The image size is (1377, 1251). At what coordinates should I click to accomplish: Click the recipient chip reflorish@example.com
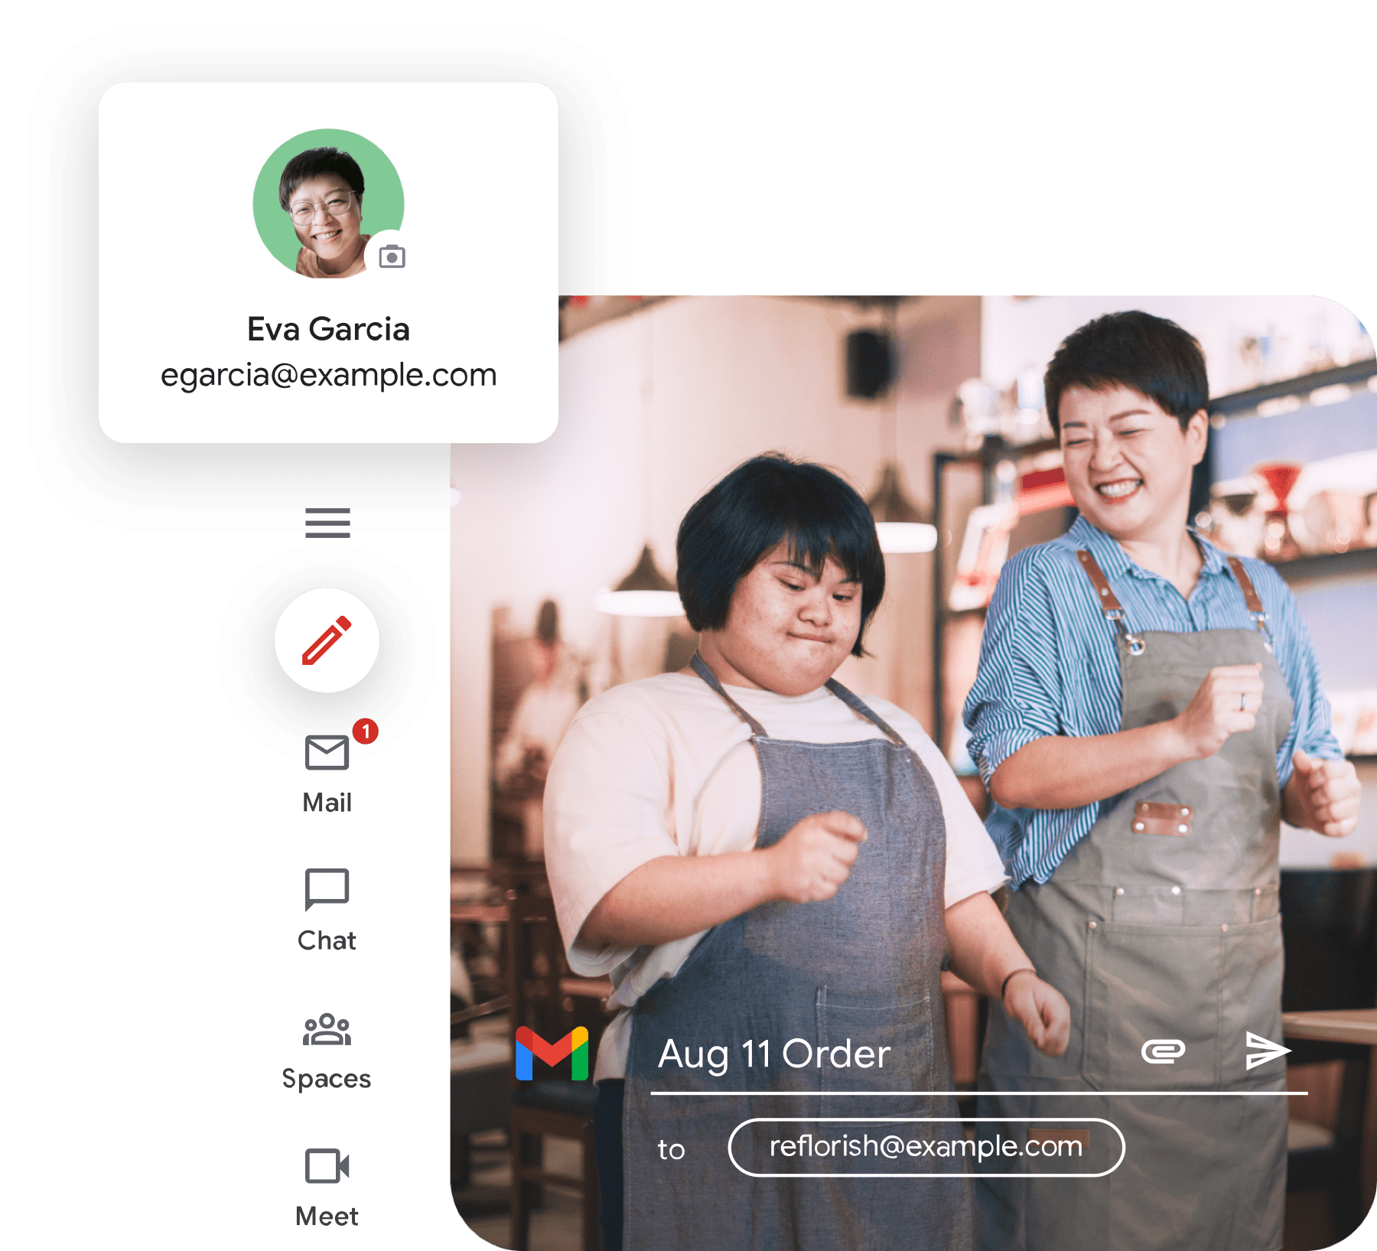pos(926,1147)
